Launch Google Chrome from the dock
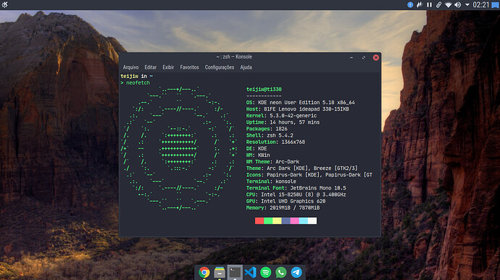This screenshot has width=500, height=280. [x=204, y=272]
